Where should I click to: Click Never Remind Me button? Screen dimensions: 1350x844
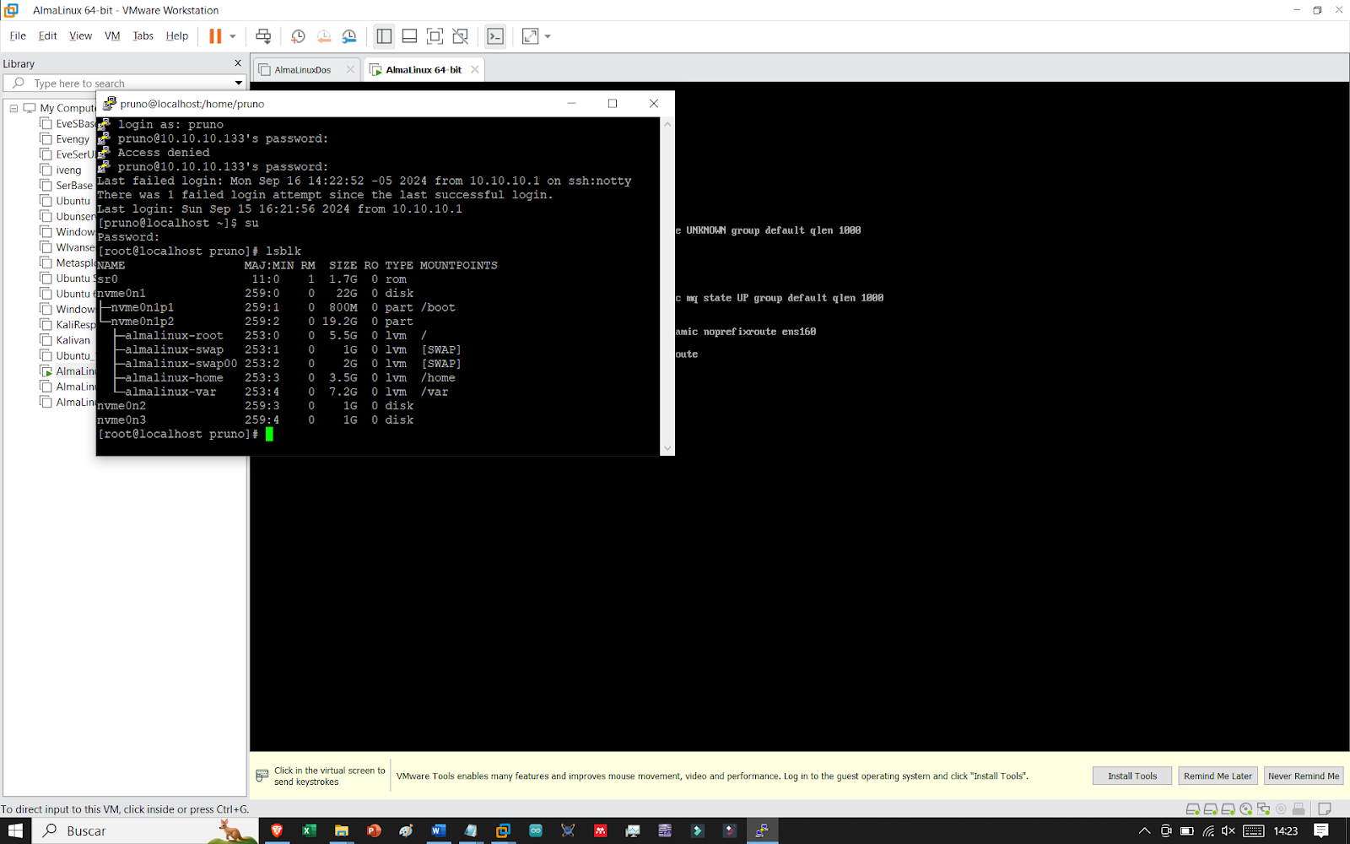tap(1303, 776)
